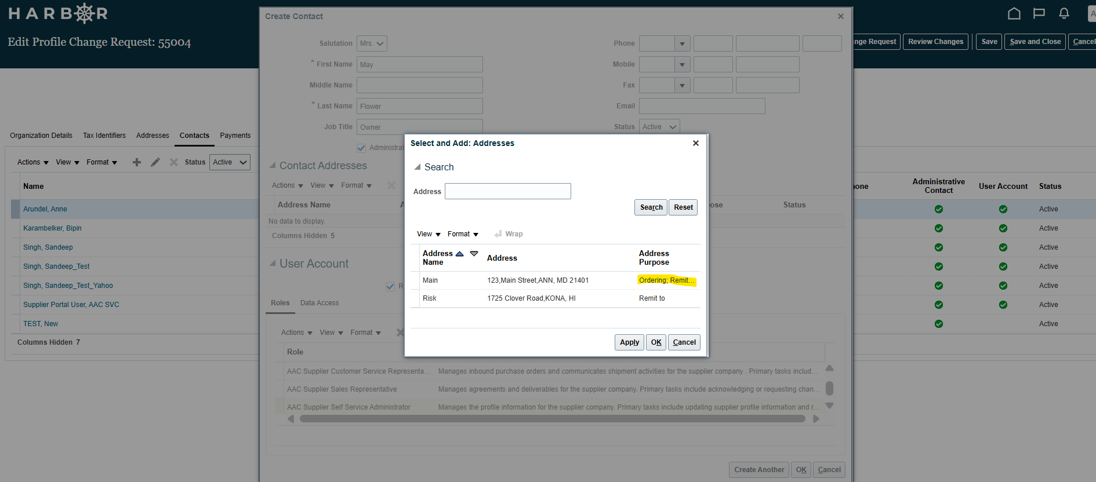Click Create Another button
The width and height of the screenshot is (1096, 482).
[x=759, y=470]
